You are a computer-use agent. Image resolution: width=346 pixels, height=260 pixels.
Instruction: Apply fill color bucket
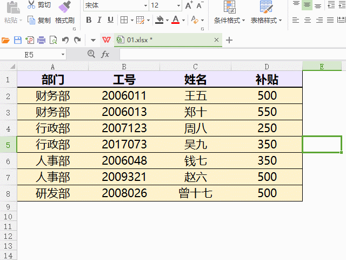tap(159, 20)
